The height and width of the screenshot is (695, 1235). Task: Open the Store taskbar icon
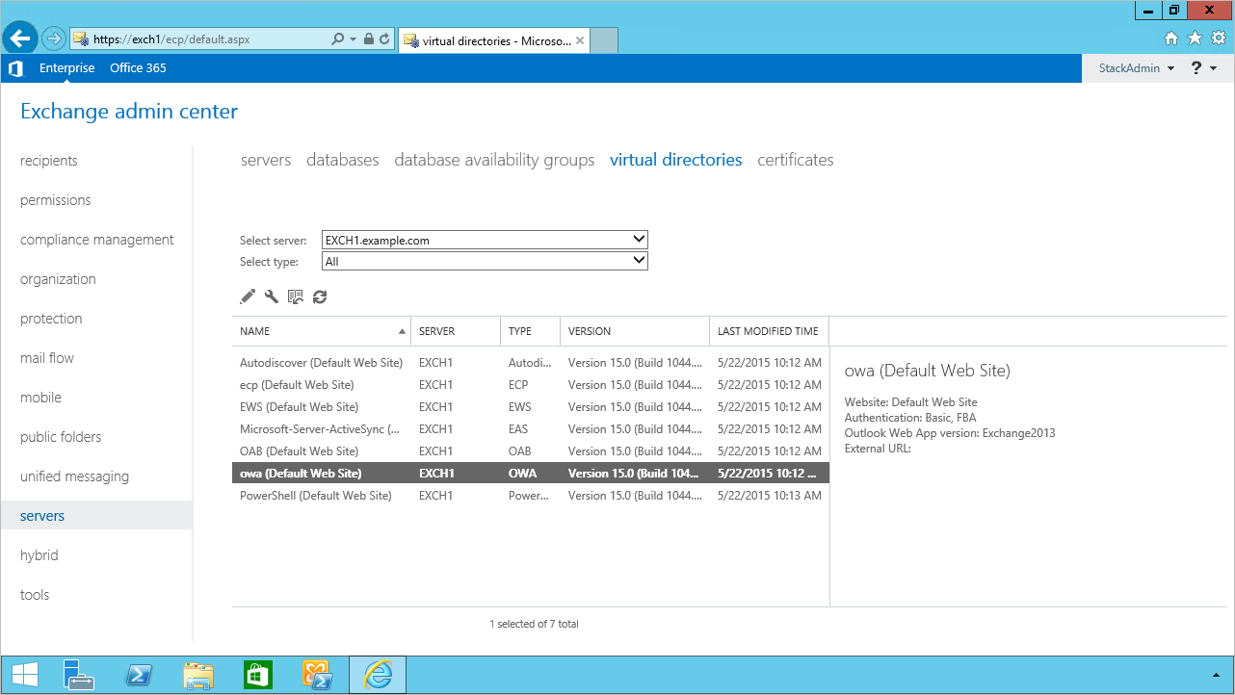257,675
